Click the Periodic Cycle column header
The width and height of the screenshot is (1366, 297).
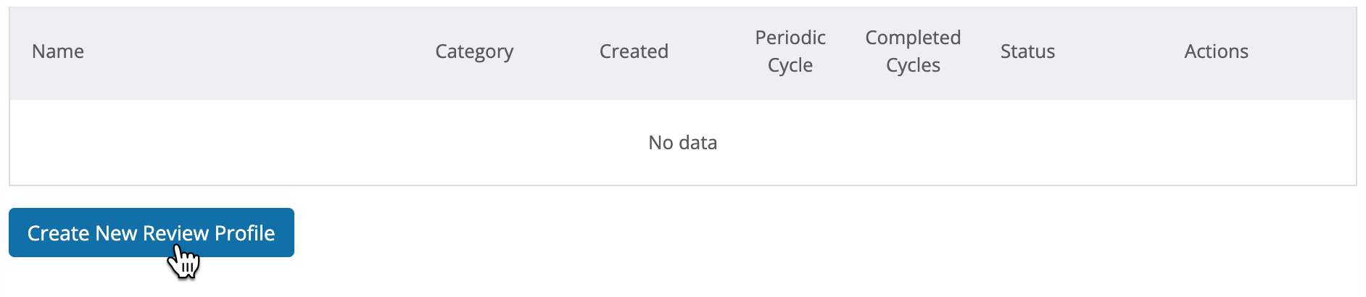[x=790, y=51]
